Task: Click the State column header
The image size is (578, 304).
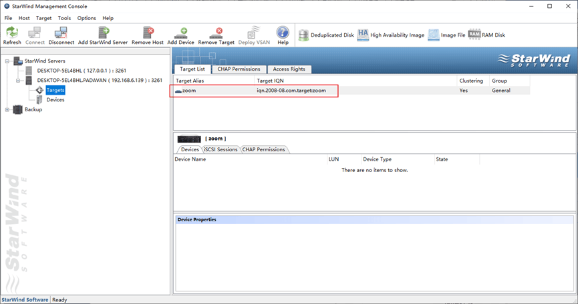Action: pos(457,159)
